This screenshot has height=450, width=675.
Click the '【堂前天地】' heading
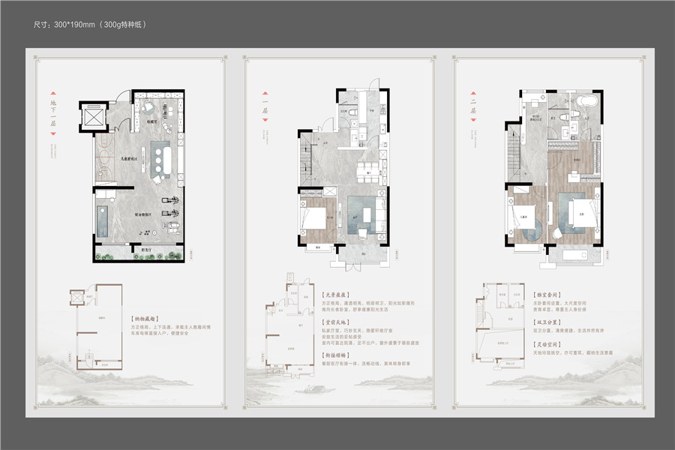point(336,322)
